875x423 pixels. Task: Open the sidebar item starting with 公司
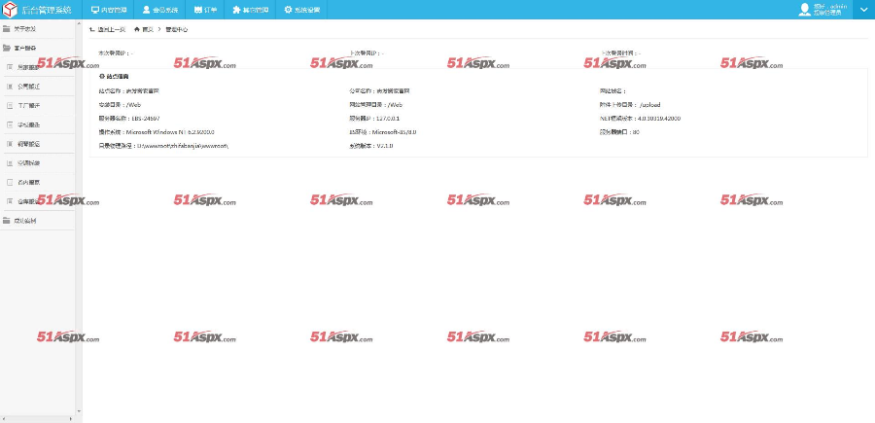(37, 87)
